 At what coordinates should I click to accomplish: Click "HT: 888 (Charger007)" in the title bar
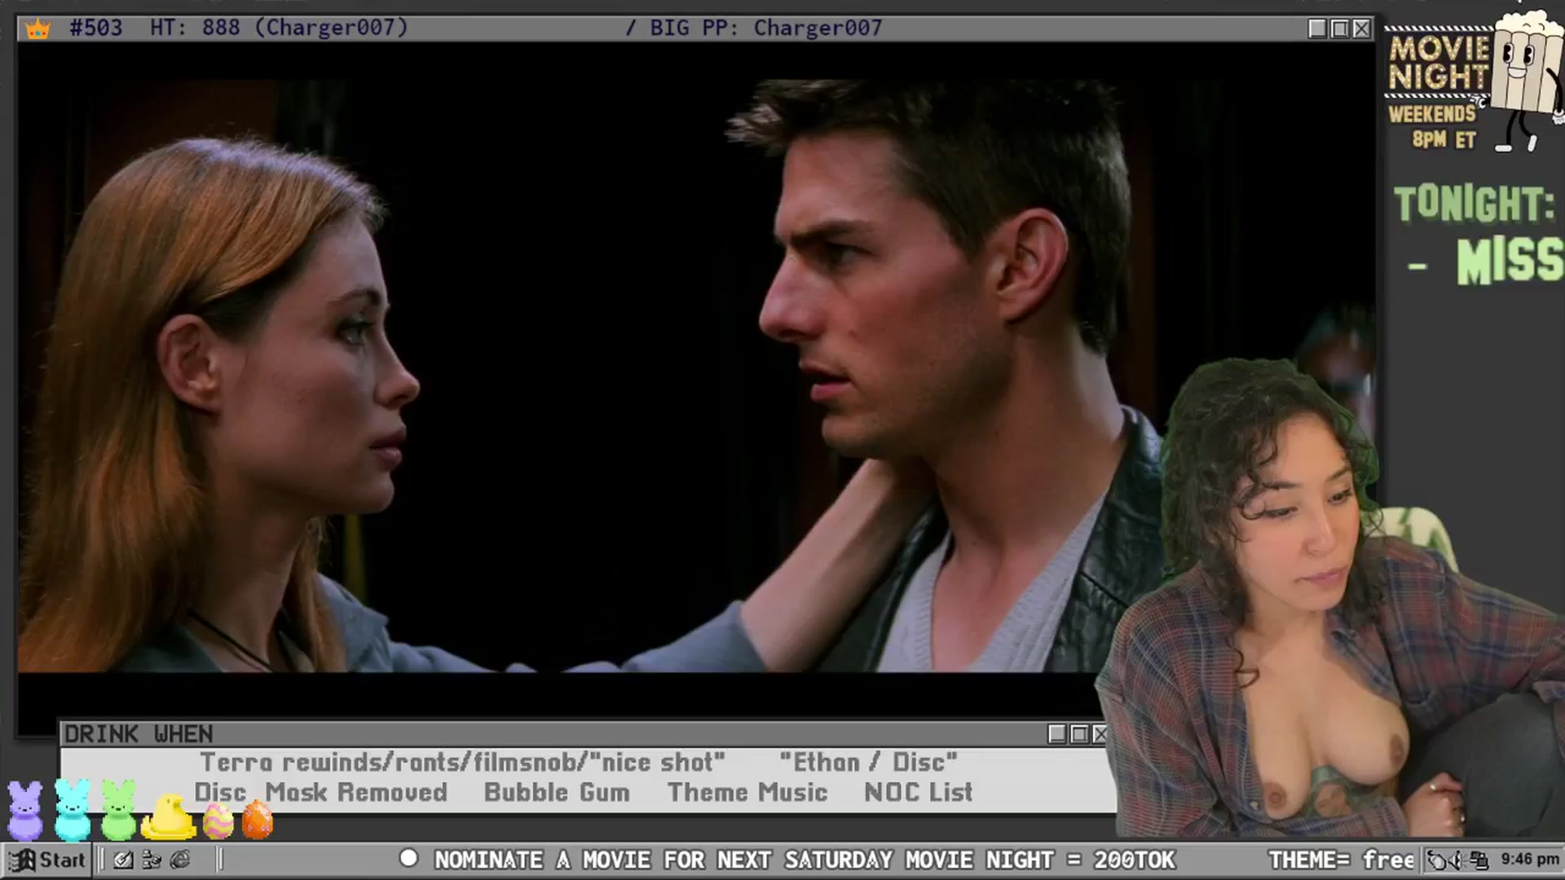279,28
